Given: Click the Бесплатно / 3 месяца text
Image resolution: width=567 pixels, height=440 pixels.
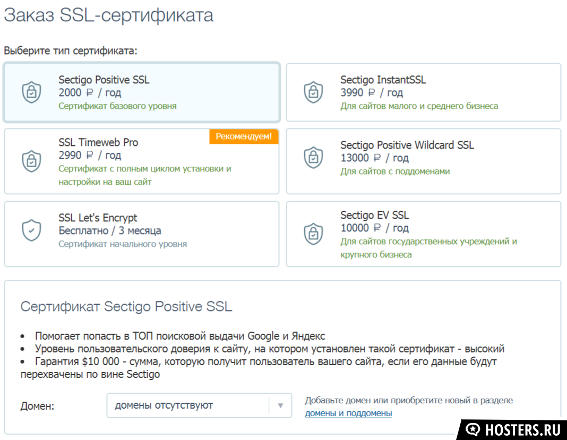Looking at the screenshot, I should [x=110, y=231].
